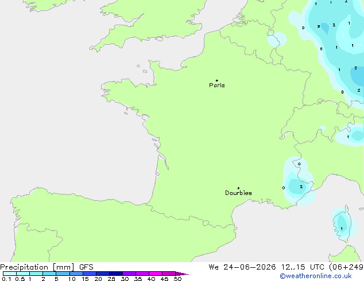The image size is (364, 281).
Task: Click the over-50 arrow end of the legend
Action: click(182, 274)
